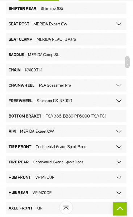
Task: Click the round jump-to-top icon
Action: coord(66,208)
